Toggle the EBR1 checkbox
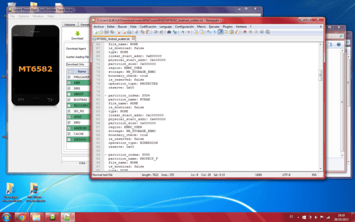This screenshot has width=355, height=222. 69,88
